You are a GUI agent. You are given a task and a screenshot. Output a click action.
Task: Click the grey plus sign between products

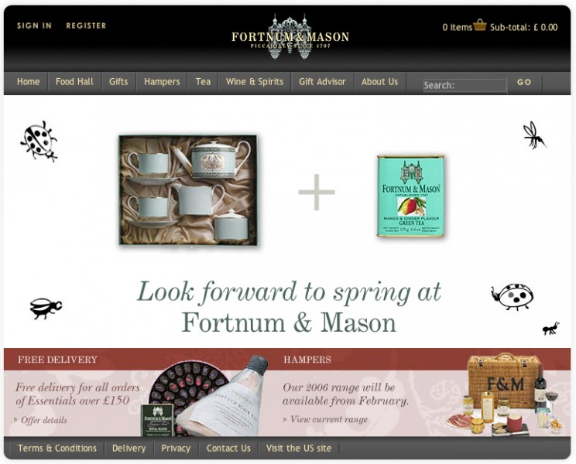[317, 193]
